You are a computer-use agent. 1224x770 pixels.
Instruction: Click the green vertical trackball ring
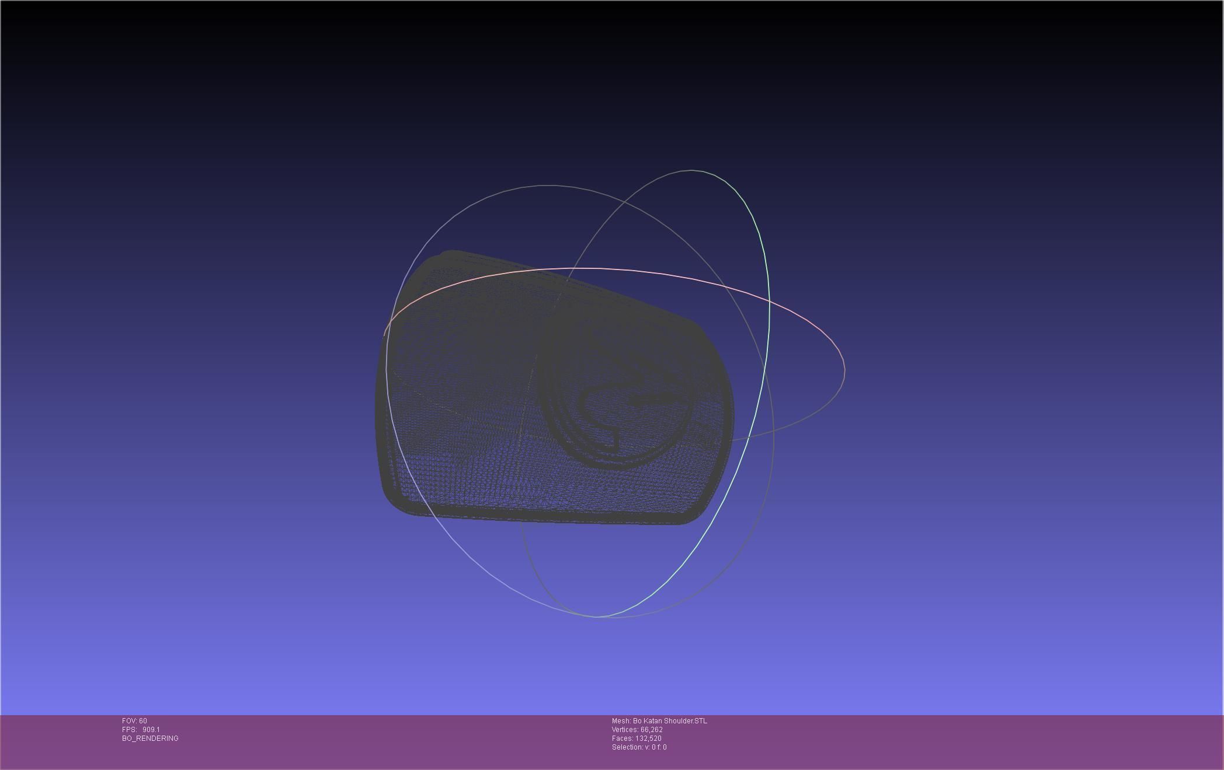769,327
